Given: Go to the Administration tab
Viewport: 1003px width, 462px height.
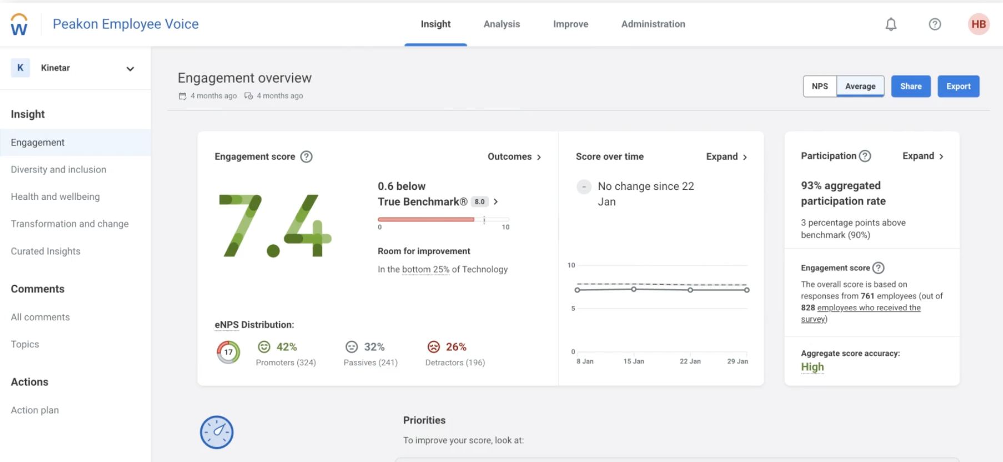Looking at the screenshot, I should pos(653,24).
